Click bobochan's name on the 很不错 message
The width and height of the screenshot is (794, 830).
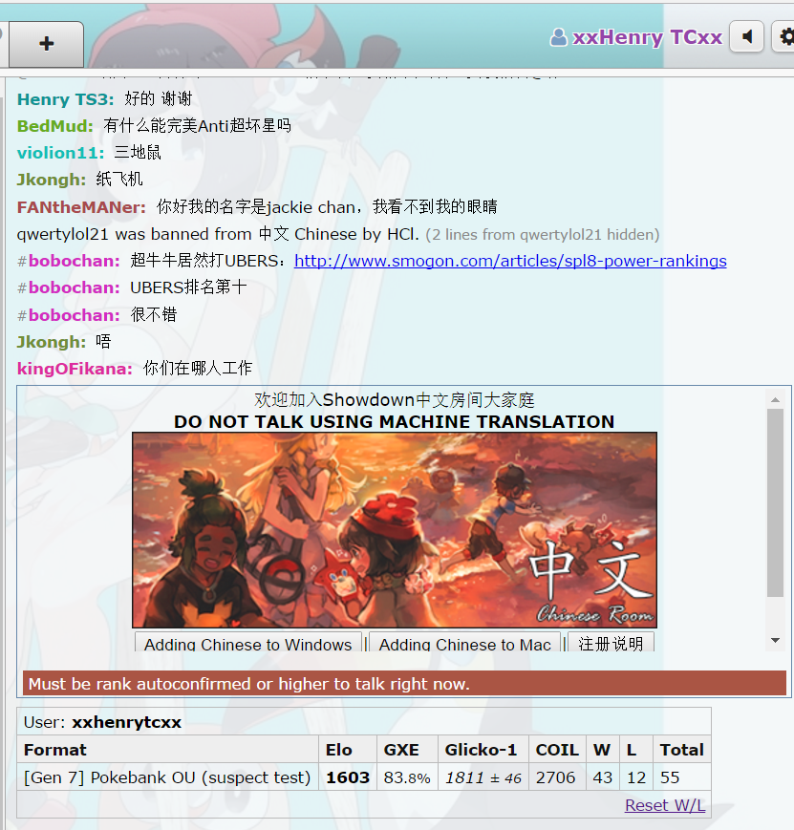(74, 315)
